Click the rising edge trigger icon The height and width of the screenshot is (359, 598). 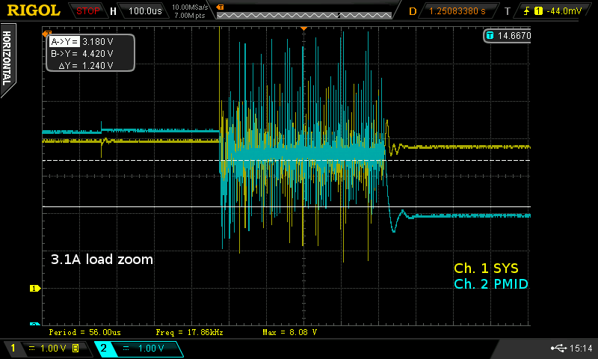pyautogui.click(x=527, y=11)
